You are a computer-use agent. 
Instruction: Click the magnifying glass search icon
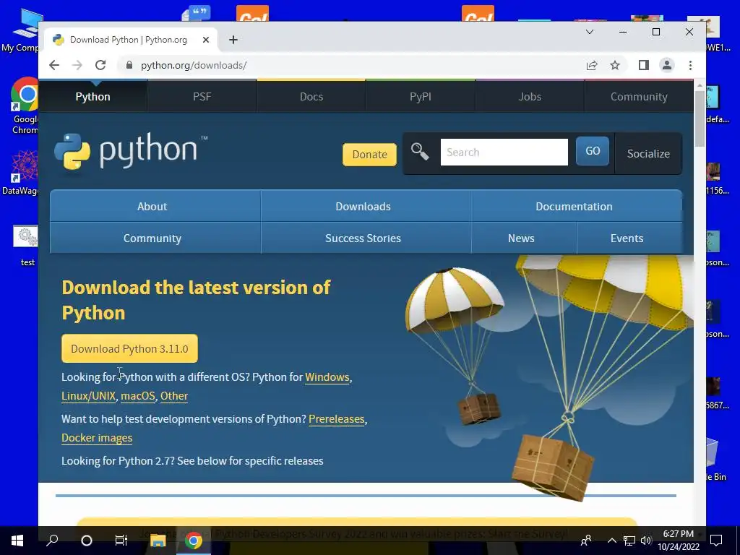point(420,152)
